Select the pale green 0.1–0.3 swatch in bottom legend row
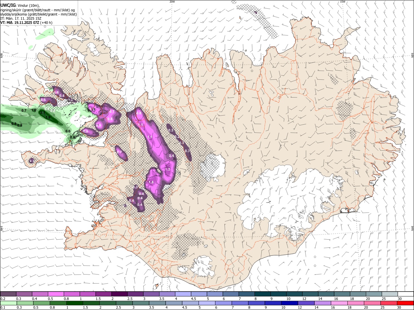This screenshot has height=310, width=414. (8, 303)
